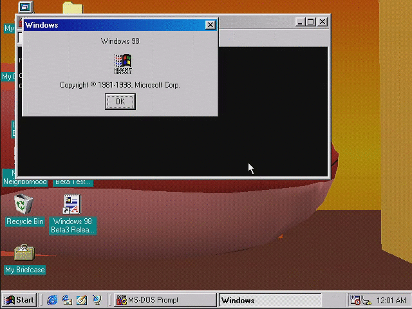This screenshot has height=309, width=412.
Task: Click the Neighborhood icon label
Action: tap(25, 182)
